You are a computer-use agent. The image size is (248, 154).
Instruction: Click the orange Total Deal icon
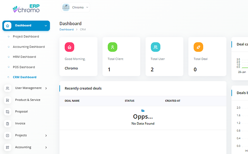coord(198,47)
